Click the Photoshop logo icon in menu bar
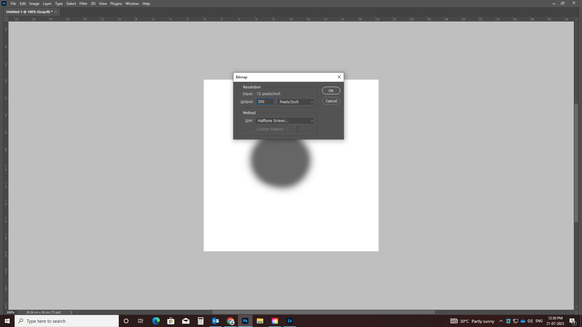582x327 pixels. pyautogui.click(x=4, y=4)
